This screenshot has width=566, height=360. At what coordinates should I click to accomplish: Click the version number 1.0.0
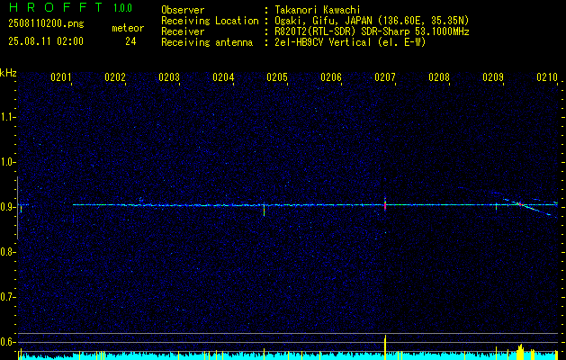pyautogui.click(x=122, y=8)
